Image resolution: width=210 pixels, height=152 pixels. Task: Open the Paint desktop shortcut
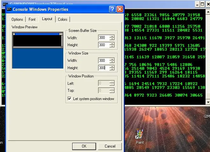[140, 136]
